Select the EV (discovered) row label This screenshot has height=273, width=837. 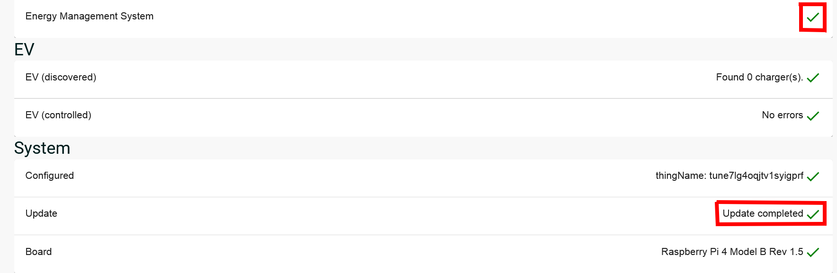tap(61, 77)
